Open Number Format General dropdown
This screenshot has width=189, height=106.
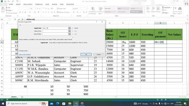point(87,9)
